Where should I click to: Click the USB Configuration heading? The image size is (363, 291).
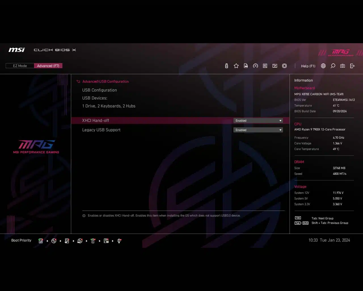tap(100, 90)
